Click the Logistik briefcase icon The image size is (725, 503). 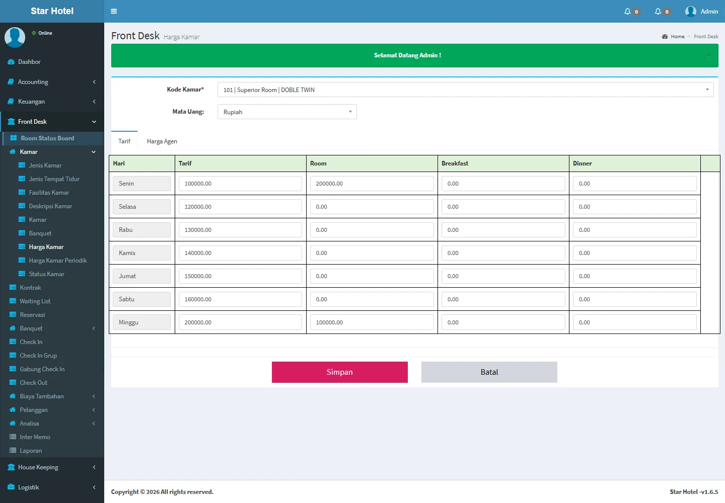[11, 487]
